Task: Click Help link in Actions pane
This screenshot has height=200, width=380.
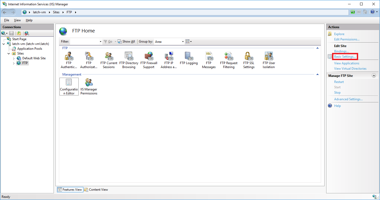Action: tap(337, 106)
